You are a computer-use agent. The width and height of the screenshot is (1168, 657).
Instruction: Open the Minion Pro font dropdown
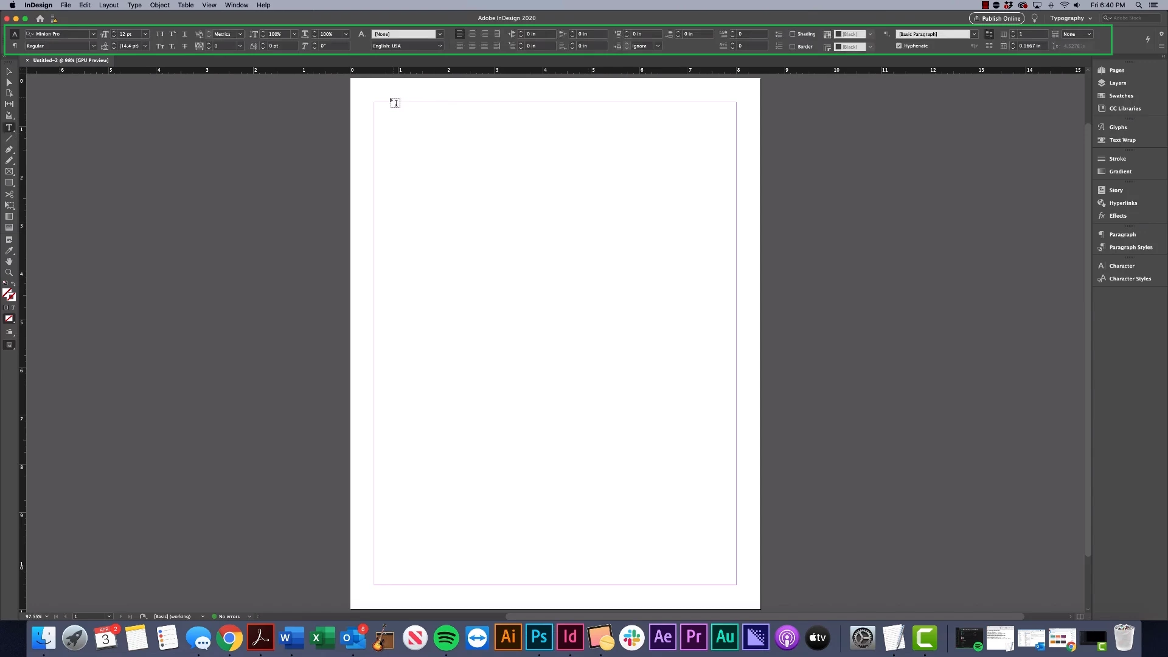pos(93,34)
